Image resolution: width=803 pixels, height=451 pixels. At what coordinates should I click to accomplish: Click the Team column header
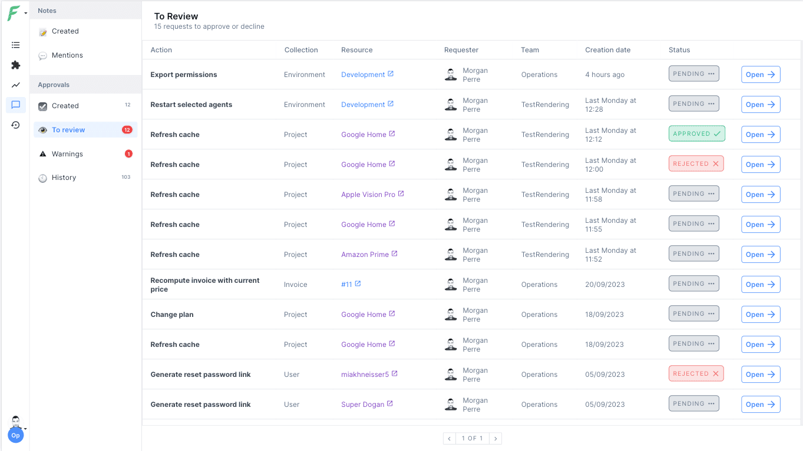click(530, 50)
